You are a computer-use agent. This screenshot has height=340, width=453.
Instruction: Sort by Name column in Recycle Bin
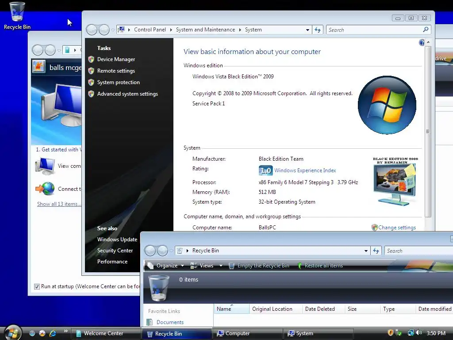click(x=231, y=309)
